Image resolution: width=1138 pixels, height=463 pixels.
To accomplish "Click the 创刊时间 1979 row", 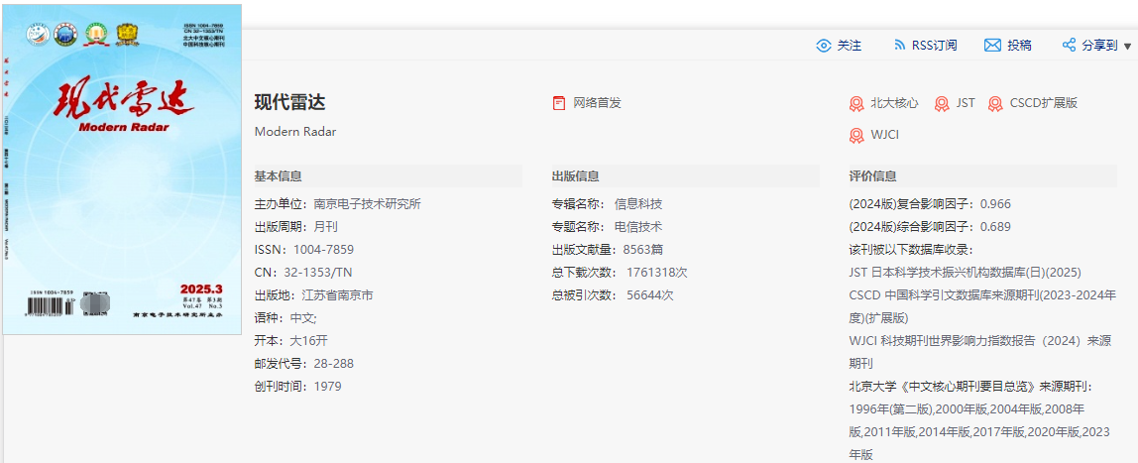I will (x=297, y=386).
